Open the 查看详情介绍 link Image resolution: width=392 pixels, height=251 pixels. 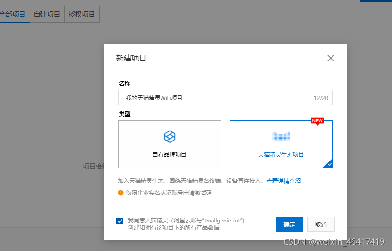[283, 181]
